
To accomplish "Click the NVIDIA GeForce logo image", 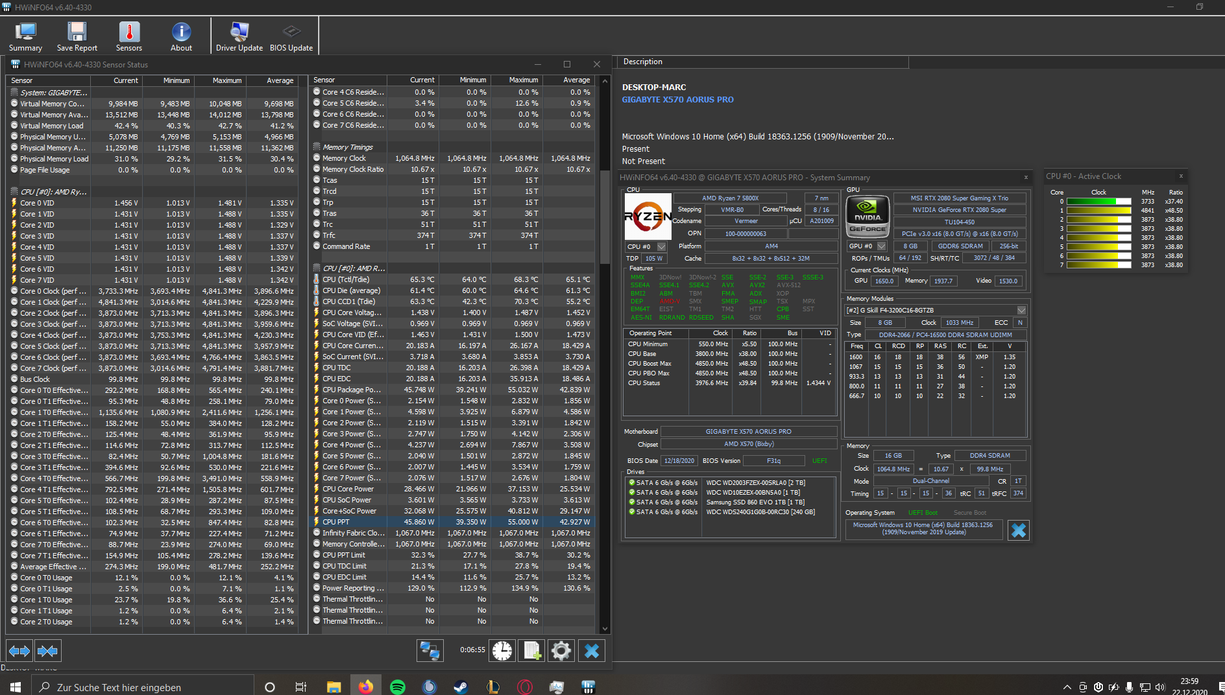I will click(x=867, y=217).
